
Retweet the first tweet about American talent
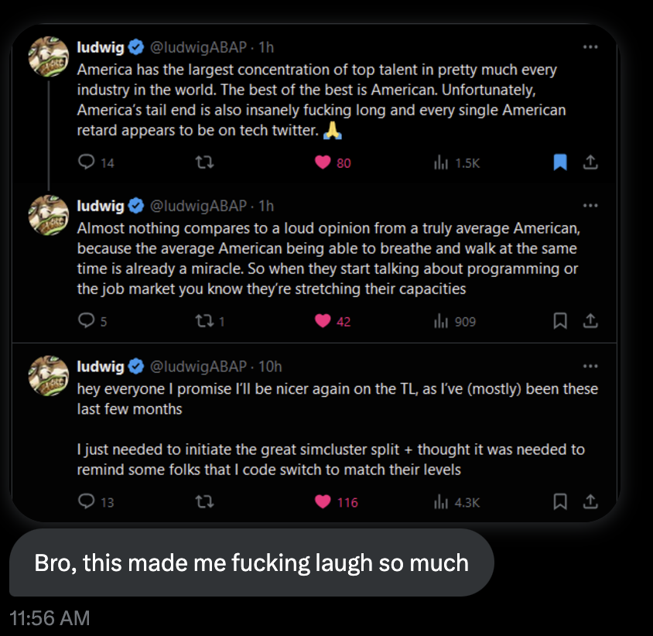(x=206, y=162)
